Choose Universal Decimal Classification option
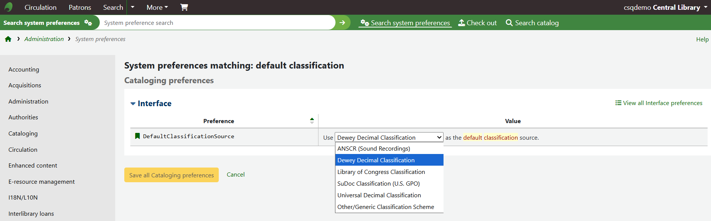 point(379,195)
